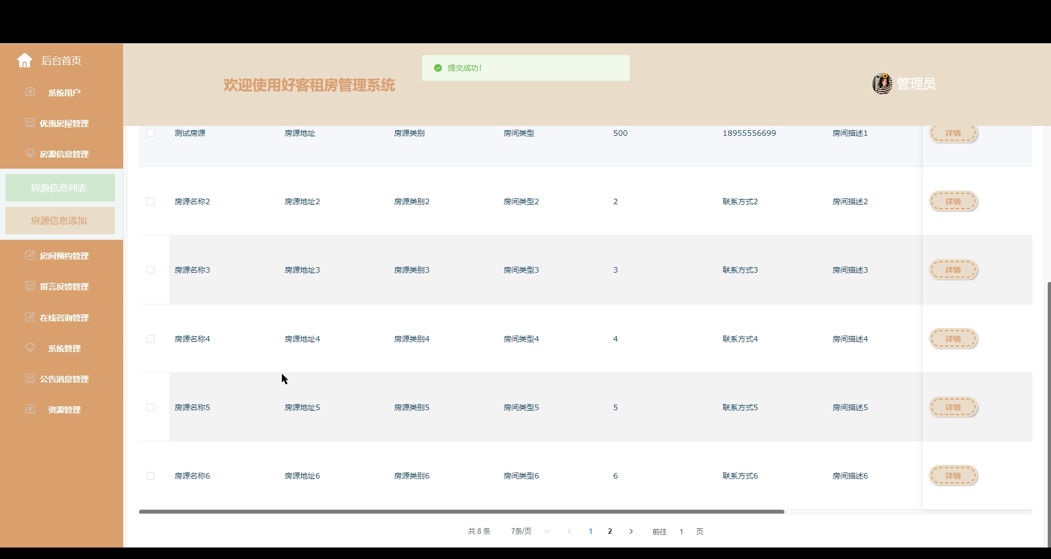This screenshot has height=559, width=1051.
Task: Click the administrator avatar image
Action: (882, 84)
